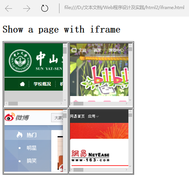This screenshot has height=183, width=189.
Task: Open 游戏中心 in the bilibili frame
Action: [x=116, y=50]
